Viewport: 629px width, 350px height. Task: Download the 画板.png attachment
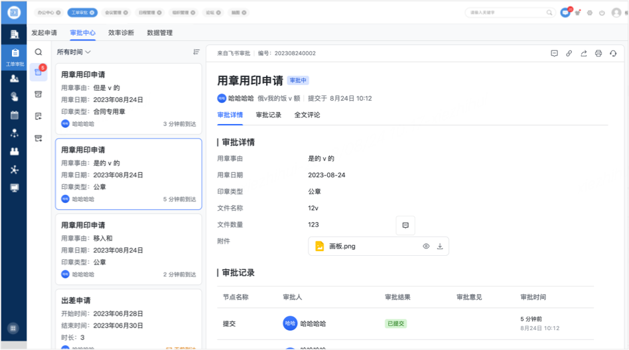439,247
